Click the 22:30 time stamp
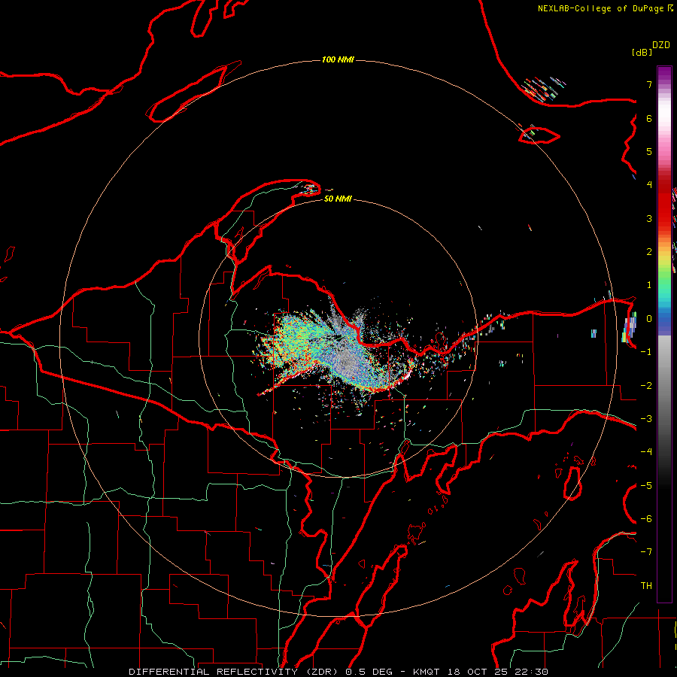 coord(532,672)
